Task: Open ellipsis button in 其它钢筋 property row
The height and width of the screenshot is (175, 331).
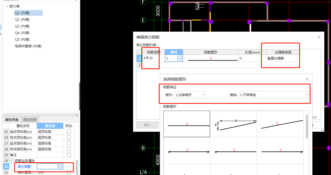Action: (x=60, y=166)
